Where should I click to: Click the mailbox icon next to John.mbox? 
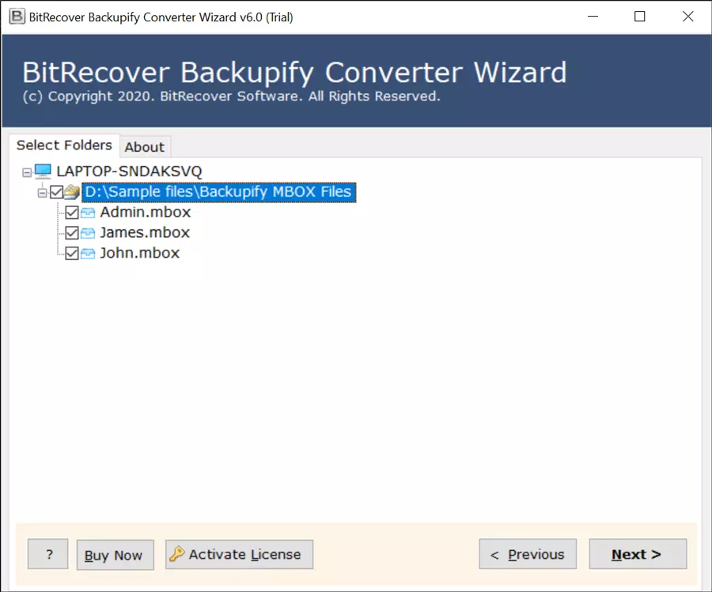pyautogui.click(x=88, y=253)
